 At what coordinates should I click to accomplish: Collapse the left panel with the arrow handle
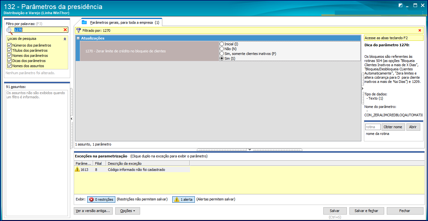71,119
